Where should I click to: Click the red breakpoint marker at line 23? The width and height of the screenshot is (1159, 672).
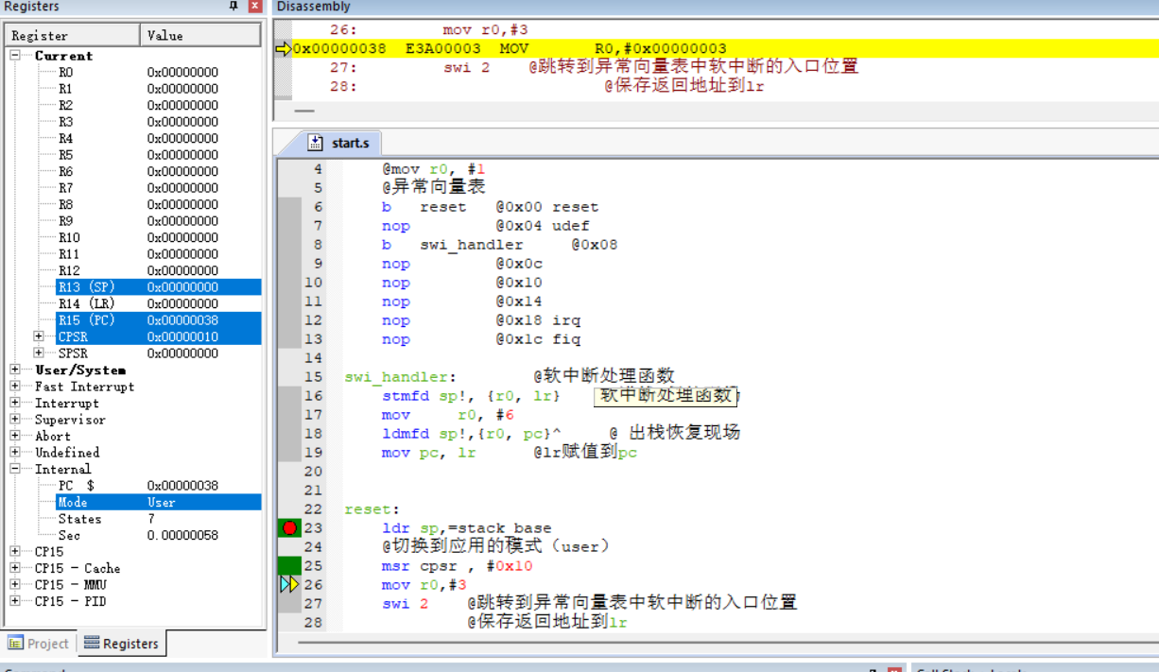289,528
